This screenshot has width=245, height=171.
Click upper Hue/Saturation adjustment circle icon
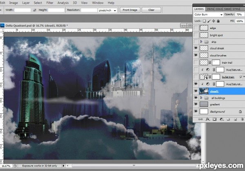208,70
